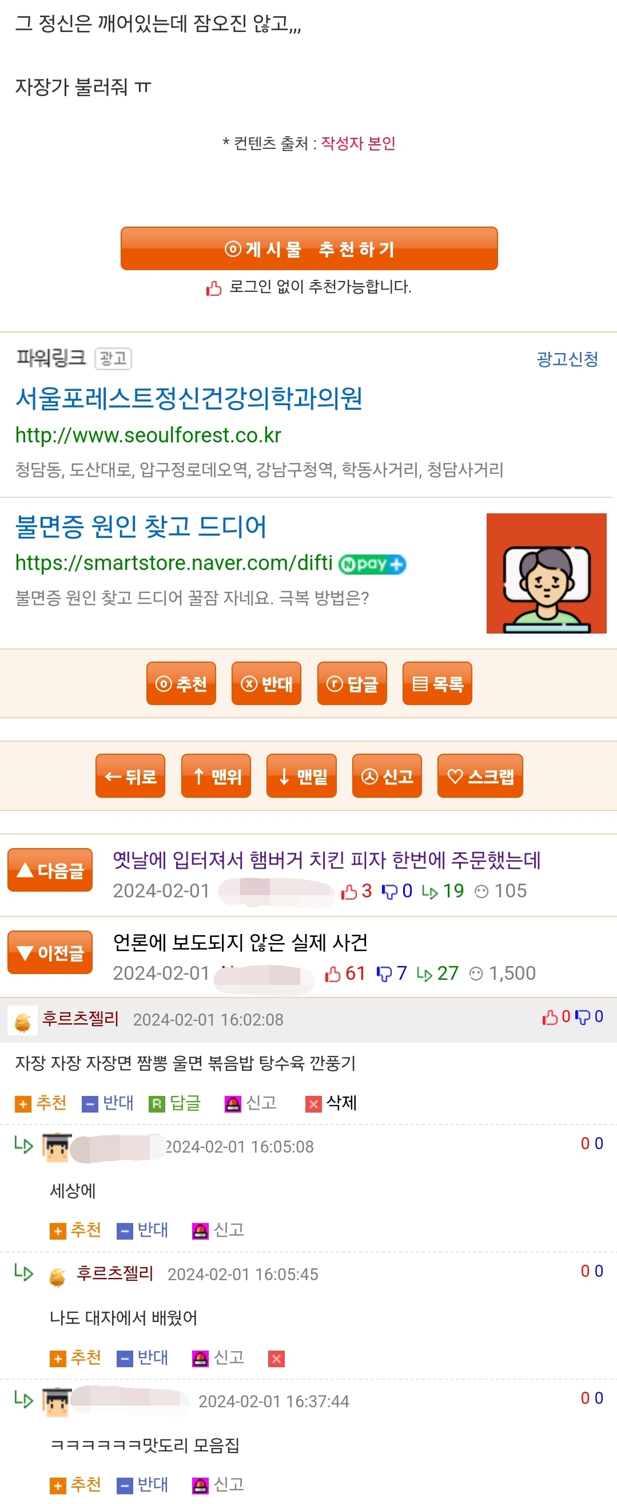This screenshot has width=617, height=1504.
Task: Upvote 후르츠젤리's first comment with plus icon
Action: 41,1103
